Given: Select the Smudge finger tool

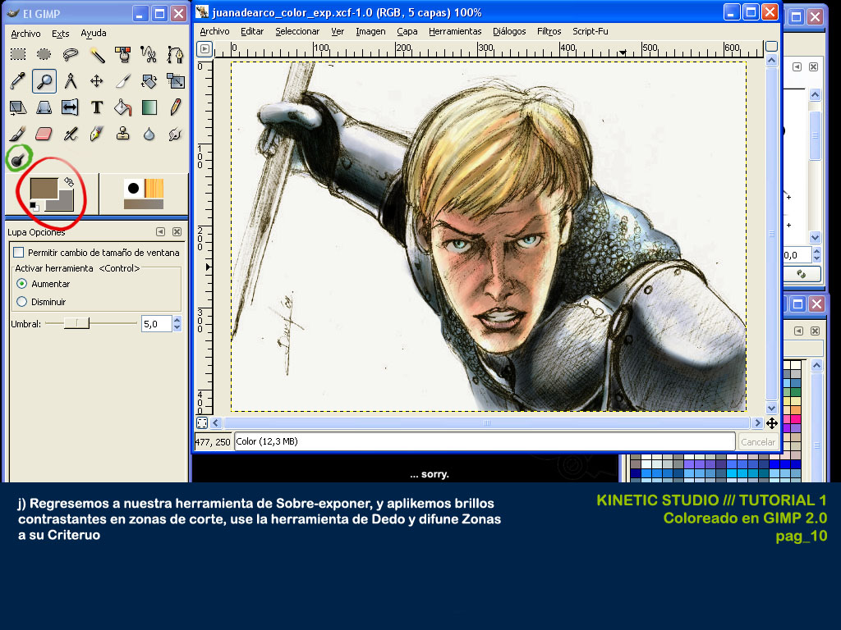Looking at the screenshot, I should (x=175, y=134).
